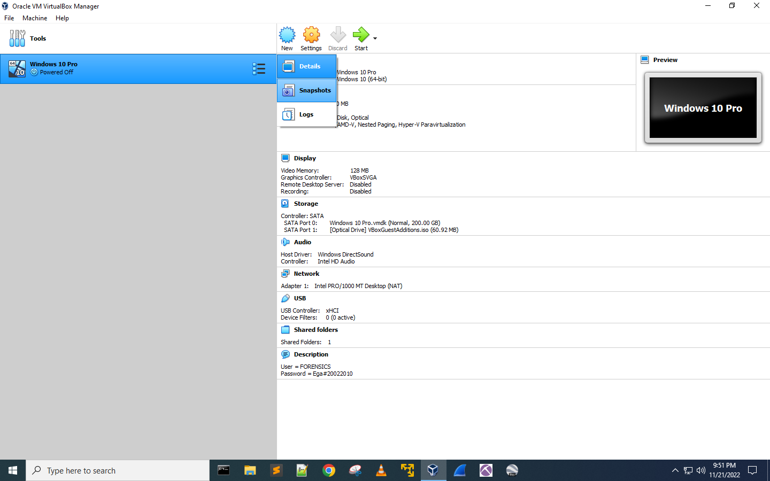The width and height of the screenshot is (770, 481).
Task: Click the Preview panel monitor icon
Action: tap(645, 60)
